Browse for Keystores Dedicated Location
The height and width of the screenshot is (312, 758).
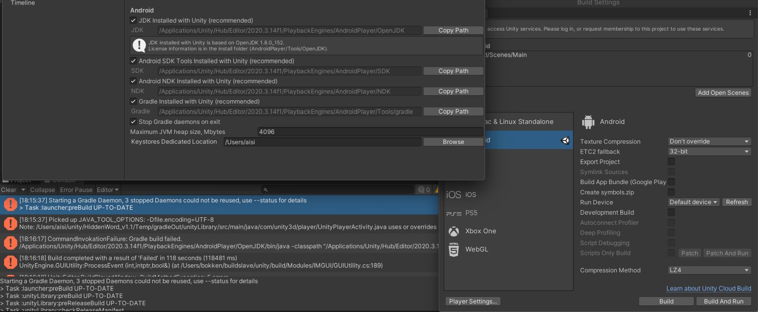tap(453, 142)
